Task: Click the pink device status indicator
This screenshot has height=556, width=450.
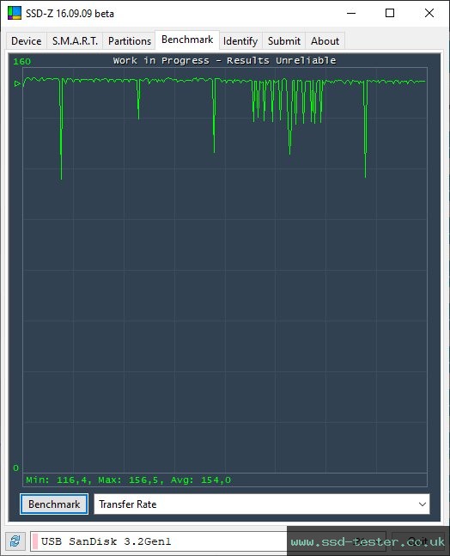Action: (x=35, y=541)
